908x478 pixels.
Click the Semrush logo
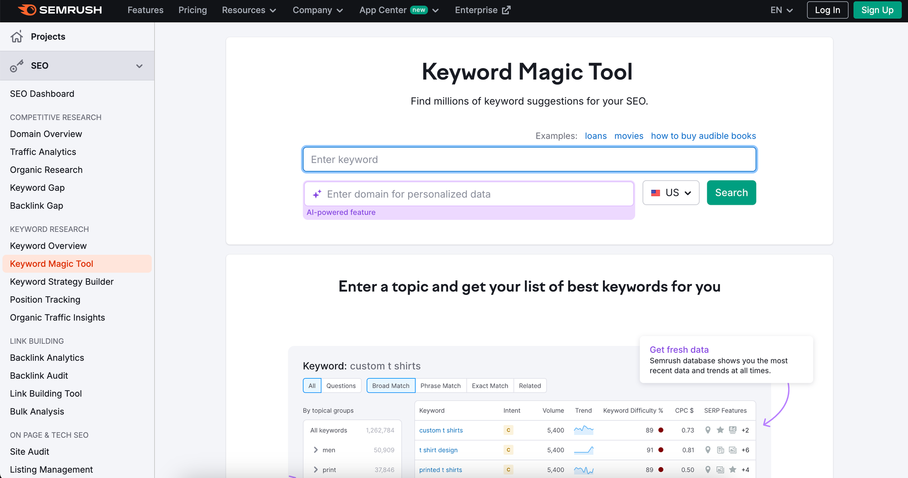60,10
